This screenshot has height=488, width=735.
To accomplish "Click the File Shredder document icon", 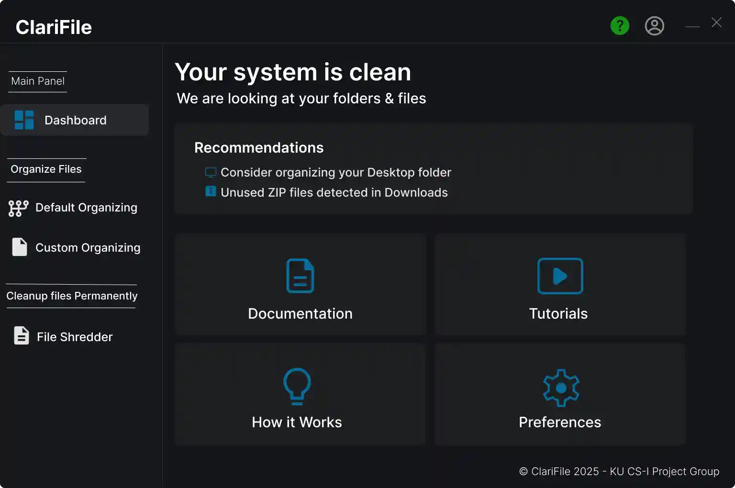I will tap(22, 336).
